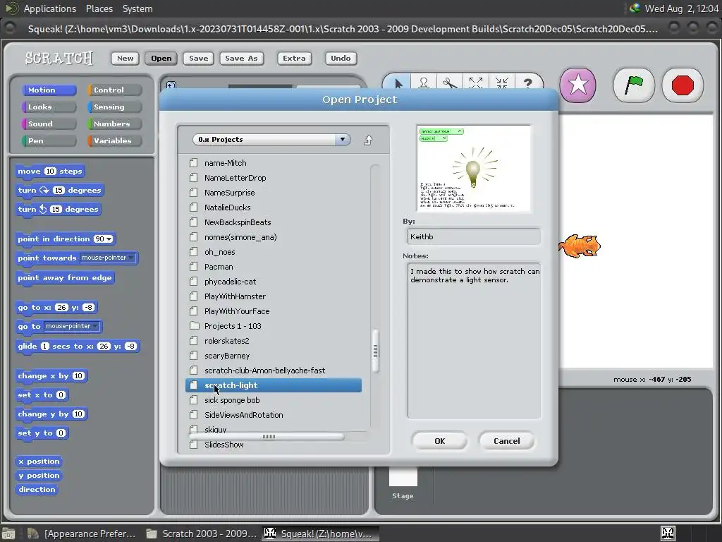Select the Variables block category

coord(115,141)
